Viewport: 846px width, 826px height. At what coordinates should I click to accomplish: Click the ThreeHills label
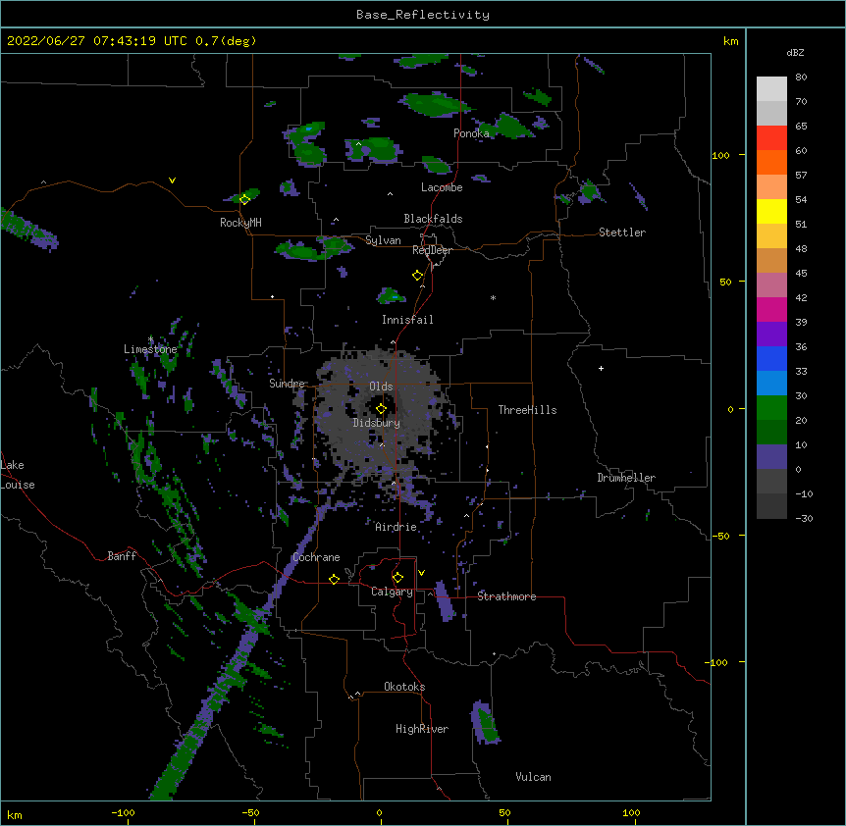527,410
